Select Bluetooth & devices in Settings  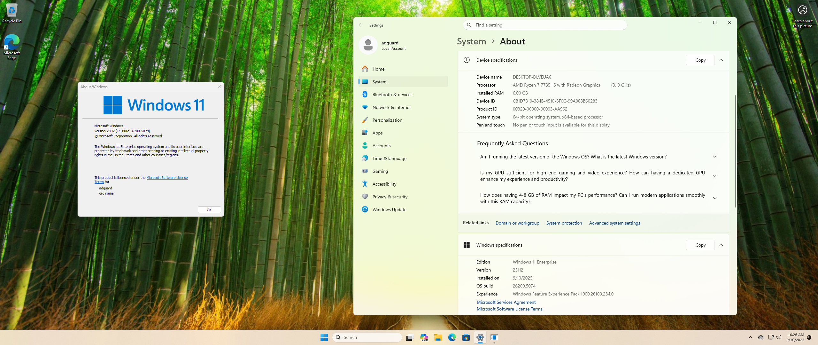click(x=403, y=95)
